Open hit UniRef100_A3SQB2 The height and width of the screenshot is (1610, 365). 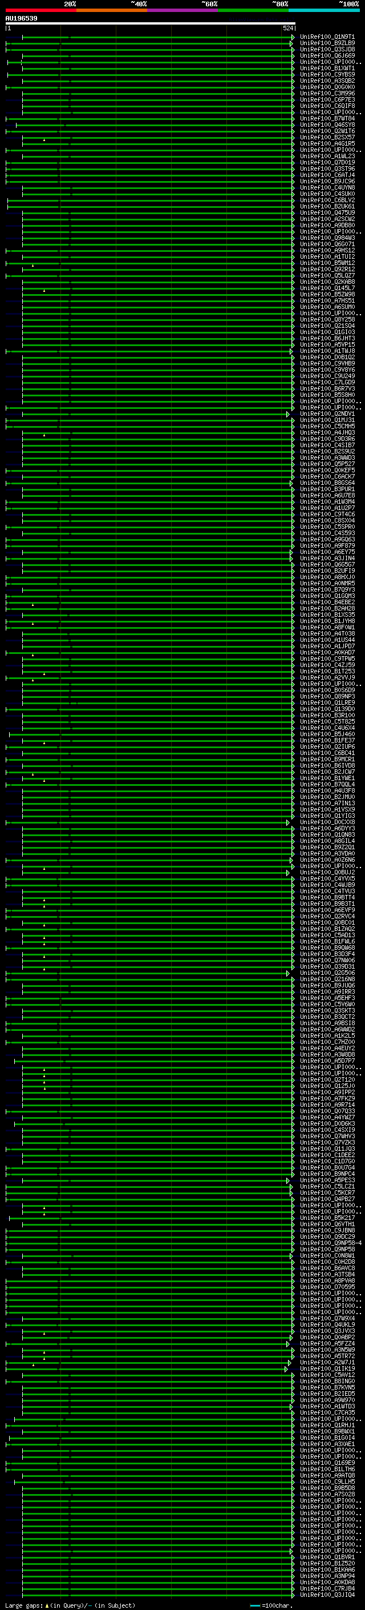pos(327,81)
